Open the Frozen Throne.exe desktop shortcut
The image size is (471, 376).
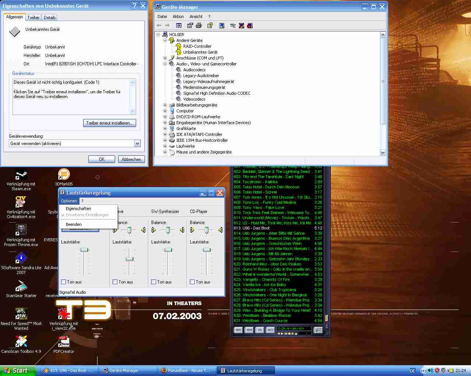[21, 235]
